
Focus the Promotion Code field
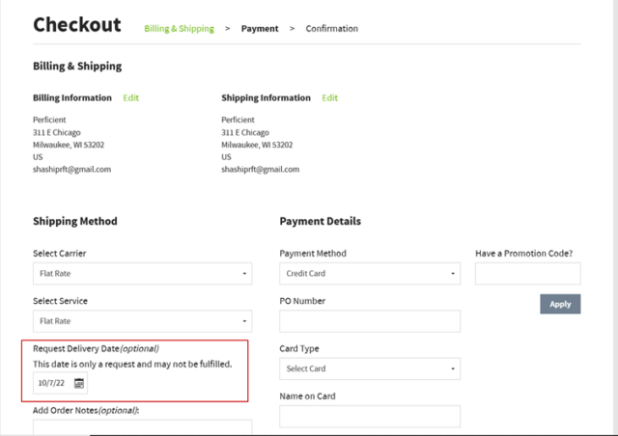(528, 273)
